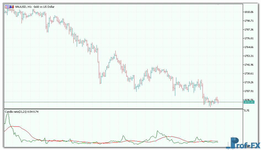Viewport: 261px width, 150px height.
Task: Click the 1707.91 price scale label
Action: tap(249, 91)
